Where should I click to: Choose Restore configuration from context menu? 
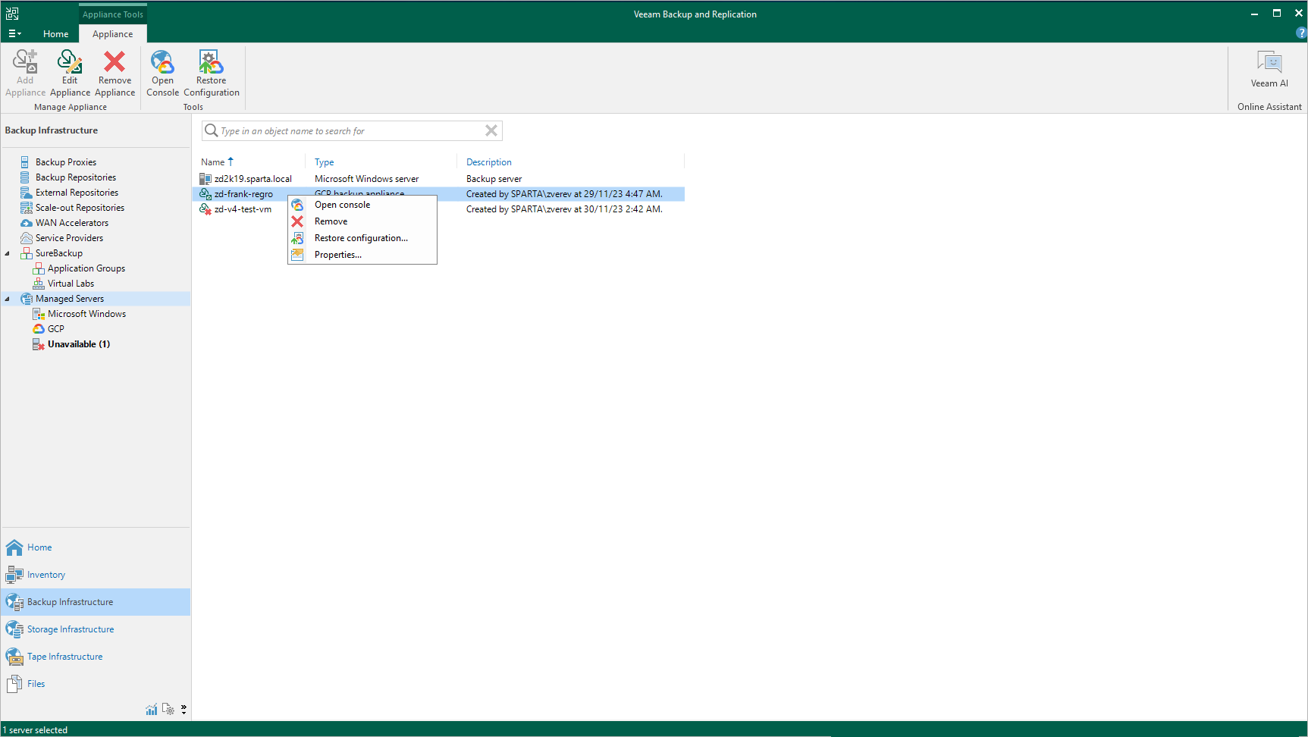pyautogui.click(x=362, y=238)
